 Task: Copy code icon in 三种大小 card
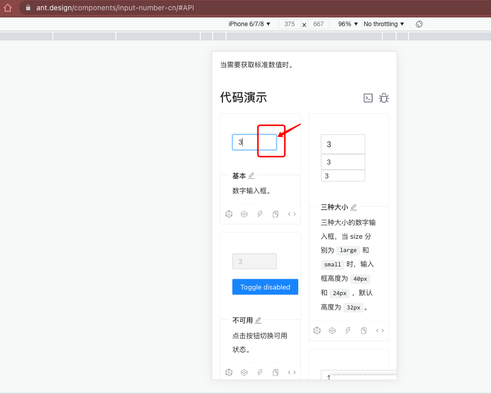click(x=363, y=330)
